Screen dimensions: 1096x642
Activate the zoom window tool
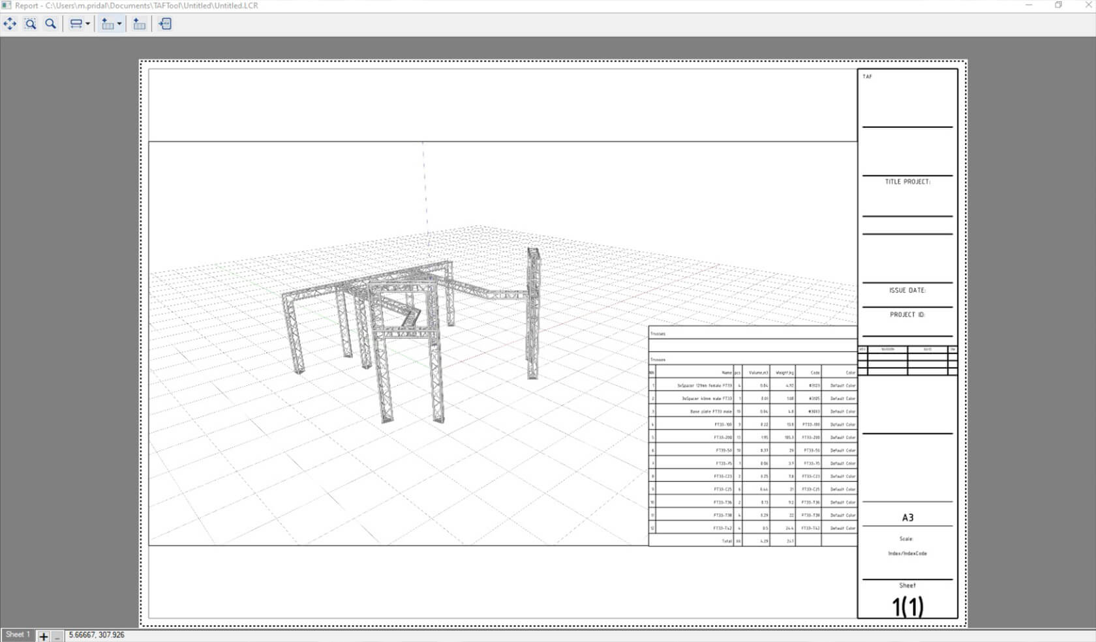coord(30,24)
